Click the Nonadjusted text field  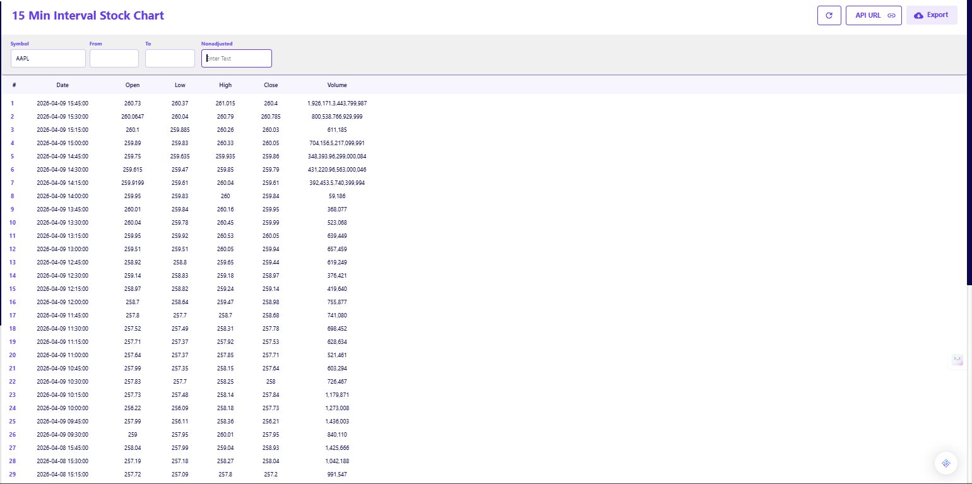[237, 58]
